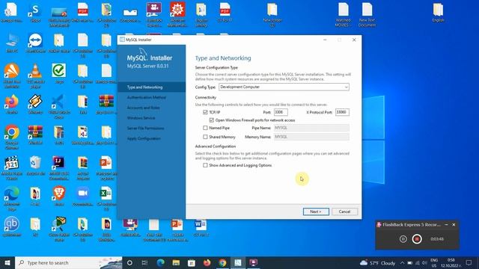The width and height of the screenshot is (479, 269).
Task: Open the TeamViewer desktop shortcut
Action: [x=35, y=43]
